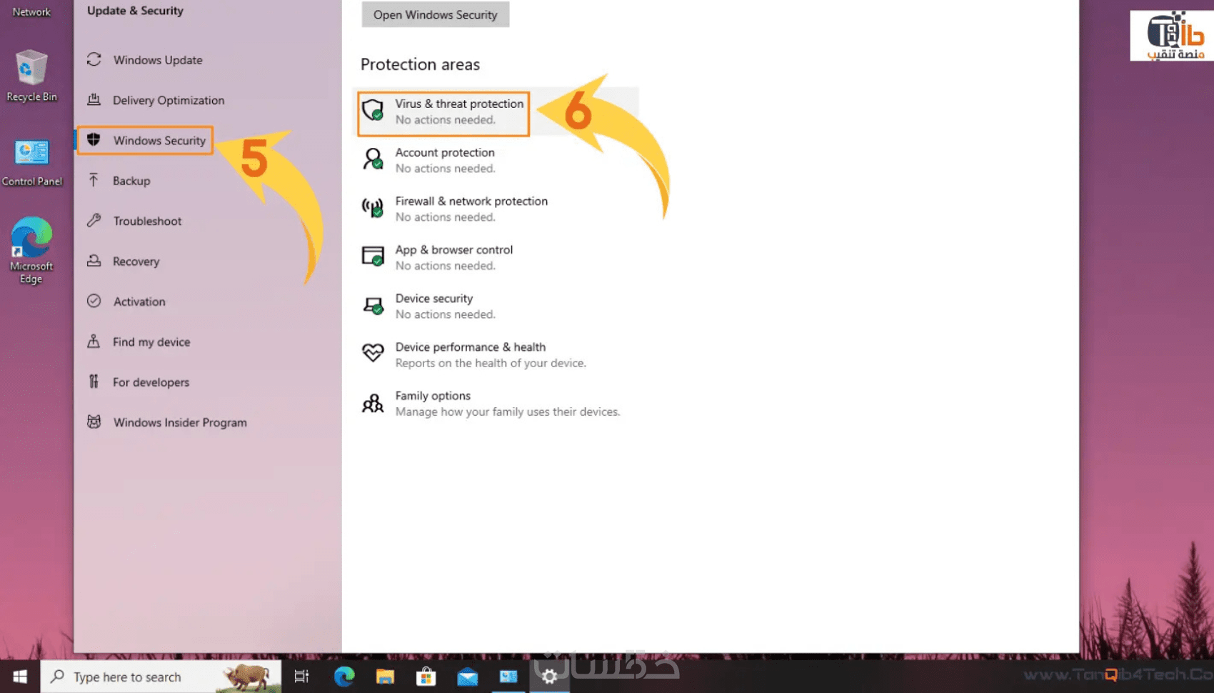The width and height of the screenshot is (1214, 693).
Task: Click the Account protection person icon
Action: [373, 159]
